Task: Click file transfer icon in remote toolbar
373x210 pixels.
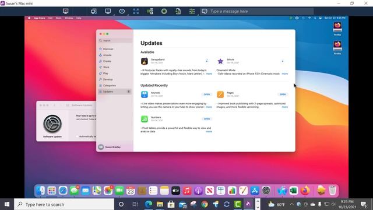Action: (x=178, y=11)
